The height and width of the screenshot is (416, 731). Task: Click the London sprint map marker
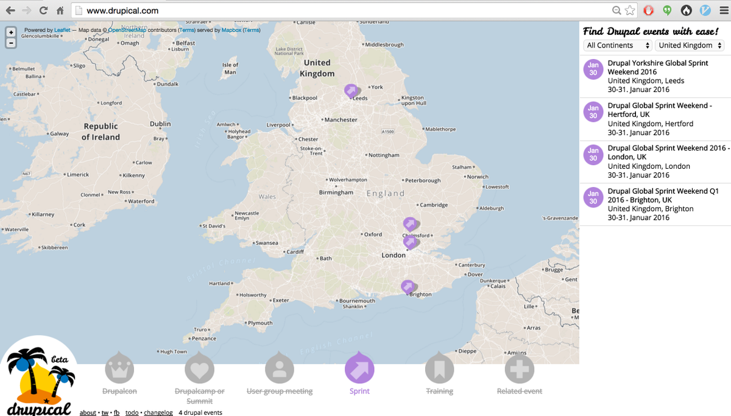tap(410, 242)
